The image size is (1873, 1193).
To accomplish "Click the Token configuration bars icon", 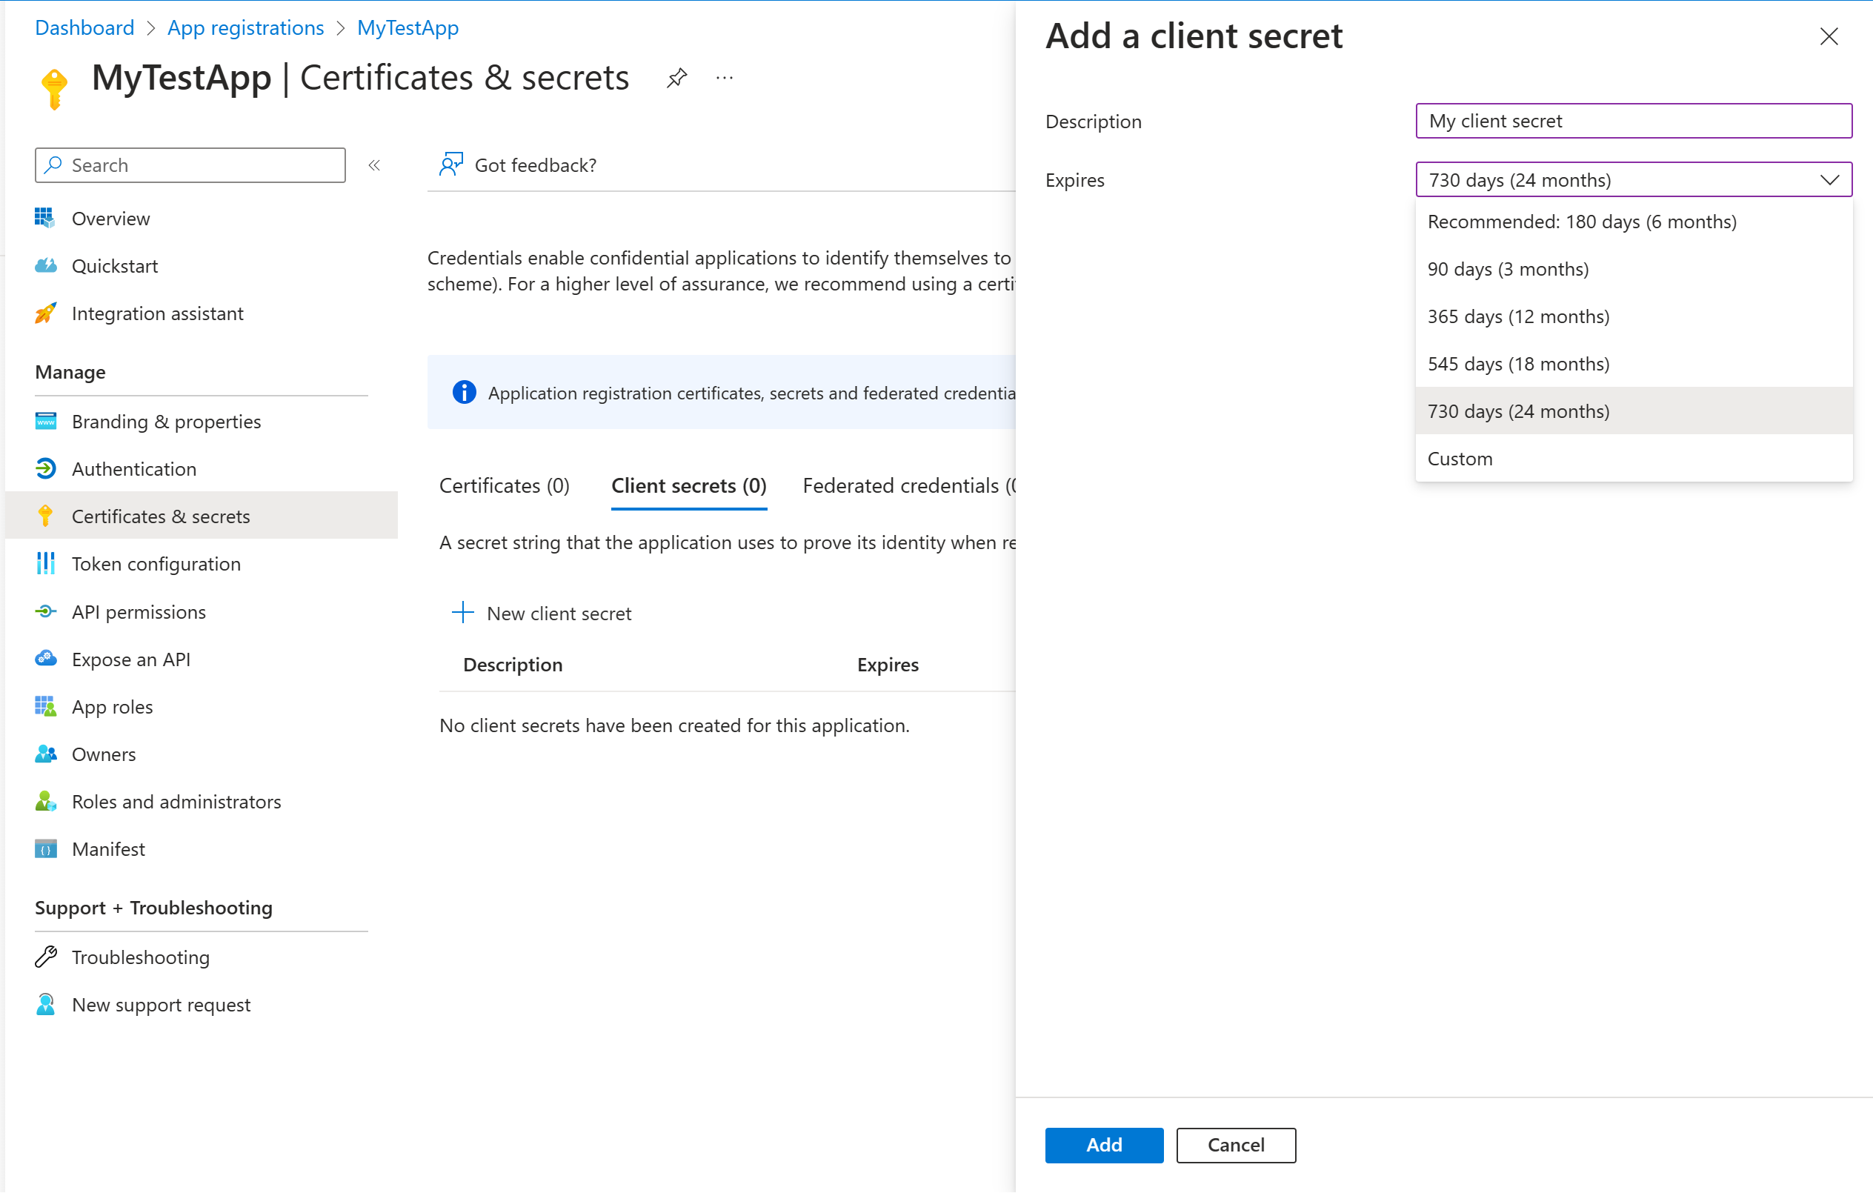I will pyautogui.click(x=45, y=564).
